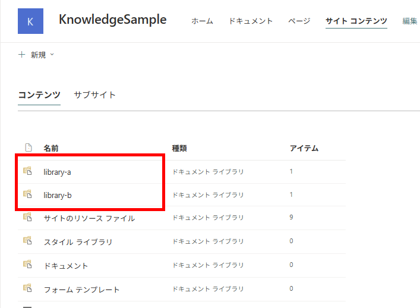The height and width of the screenshot is (308, 420).
Task: Click the KnowledgeSample site logo tile
Action: pyautogui.click(x=30, y=21)
